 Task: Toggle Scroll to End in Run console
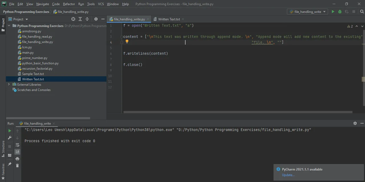pos(17,152)
